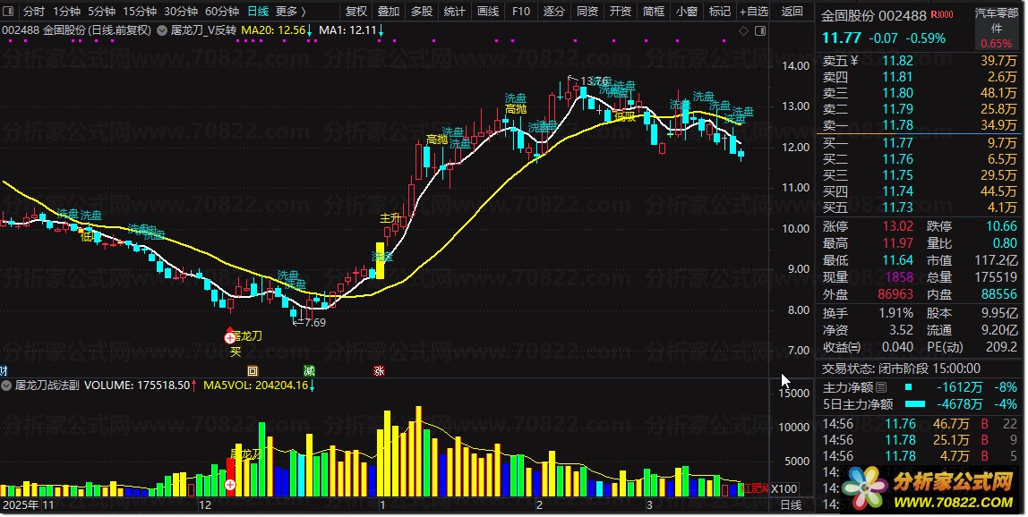This screenshot has width=1028, height=517.
Task: Click the 买五 price 11.73
Action: tap(897, 207)
